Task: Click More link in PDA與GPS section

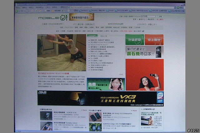Action: [134, 111]
